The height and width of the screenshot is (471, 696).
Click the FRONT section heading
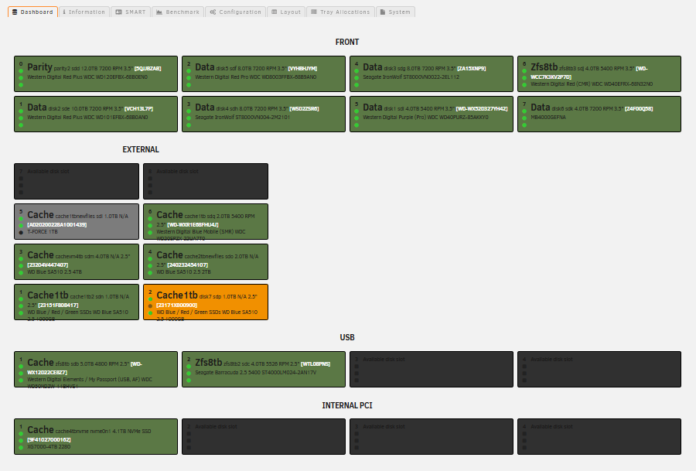click(x=347, y=43)
